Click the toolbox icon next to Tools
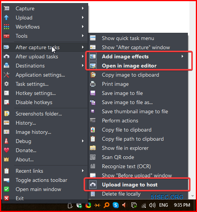 pyautogui.click(x=6, y=36)
